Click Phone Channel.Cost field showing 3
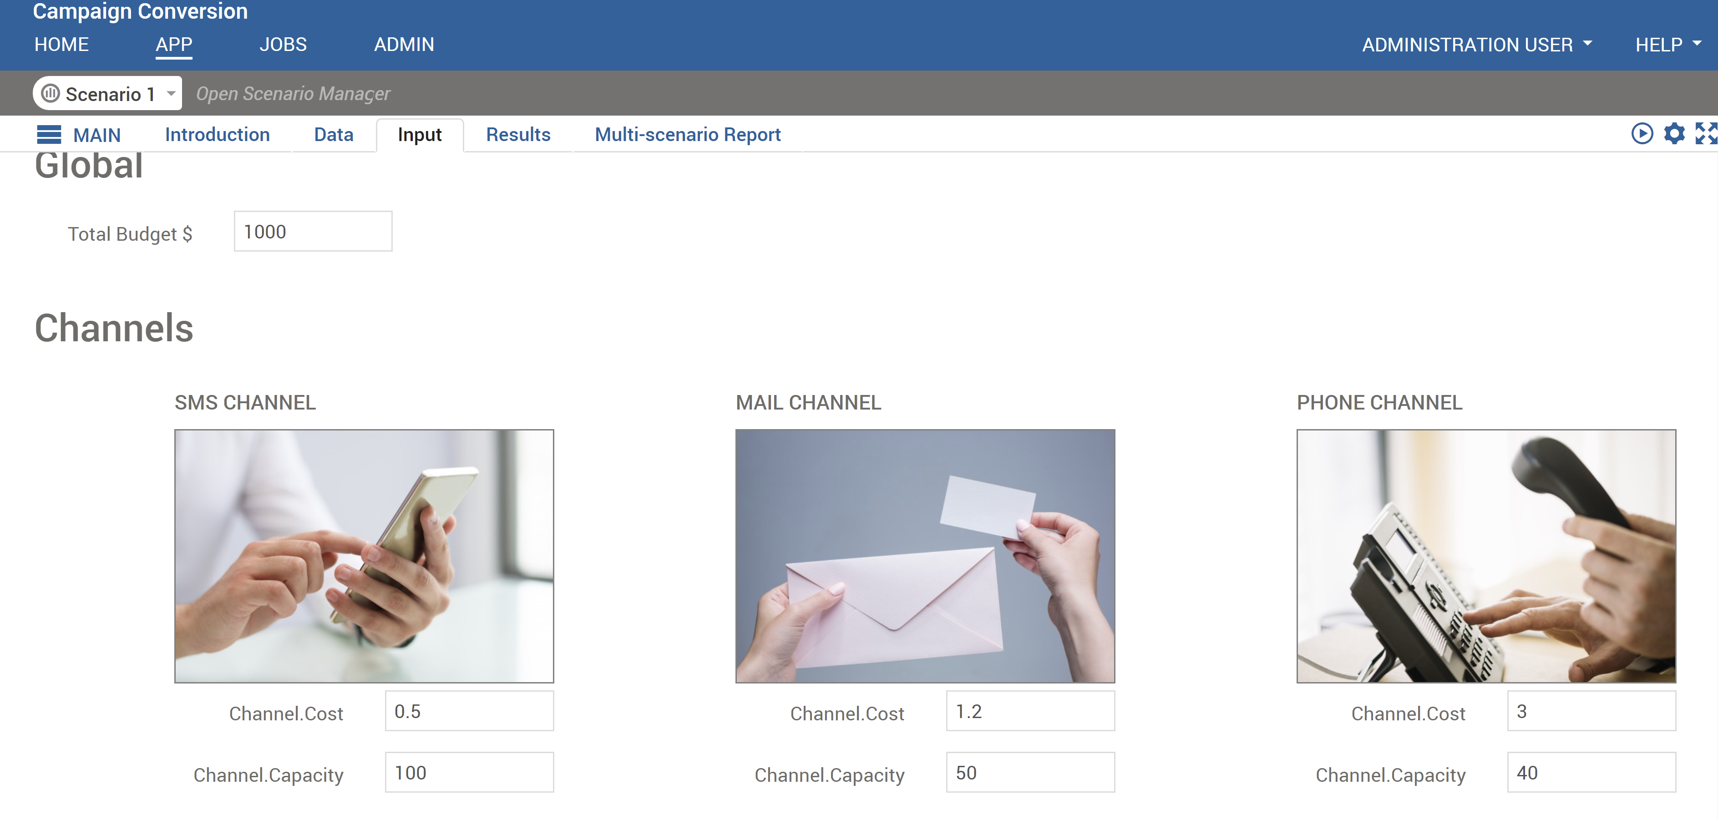Screen dimensions: 1718x820 1591,711
